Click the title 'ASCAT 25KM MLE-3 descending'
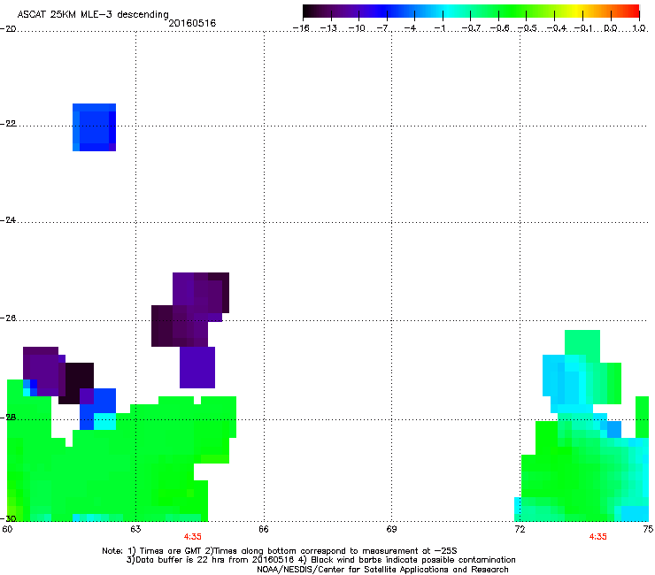This screenshot has height=575, width=655. (93, 14)
